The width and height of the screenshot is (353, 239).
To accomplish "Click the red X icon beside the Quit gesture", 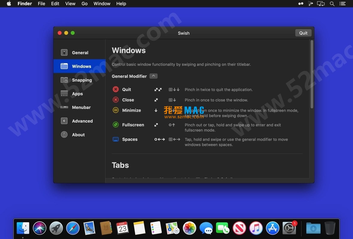I will tap(116, 89).
